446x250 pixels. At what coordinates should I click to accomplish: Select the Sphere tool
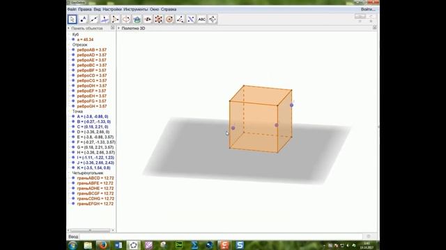coord(169,19)
